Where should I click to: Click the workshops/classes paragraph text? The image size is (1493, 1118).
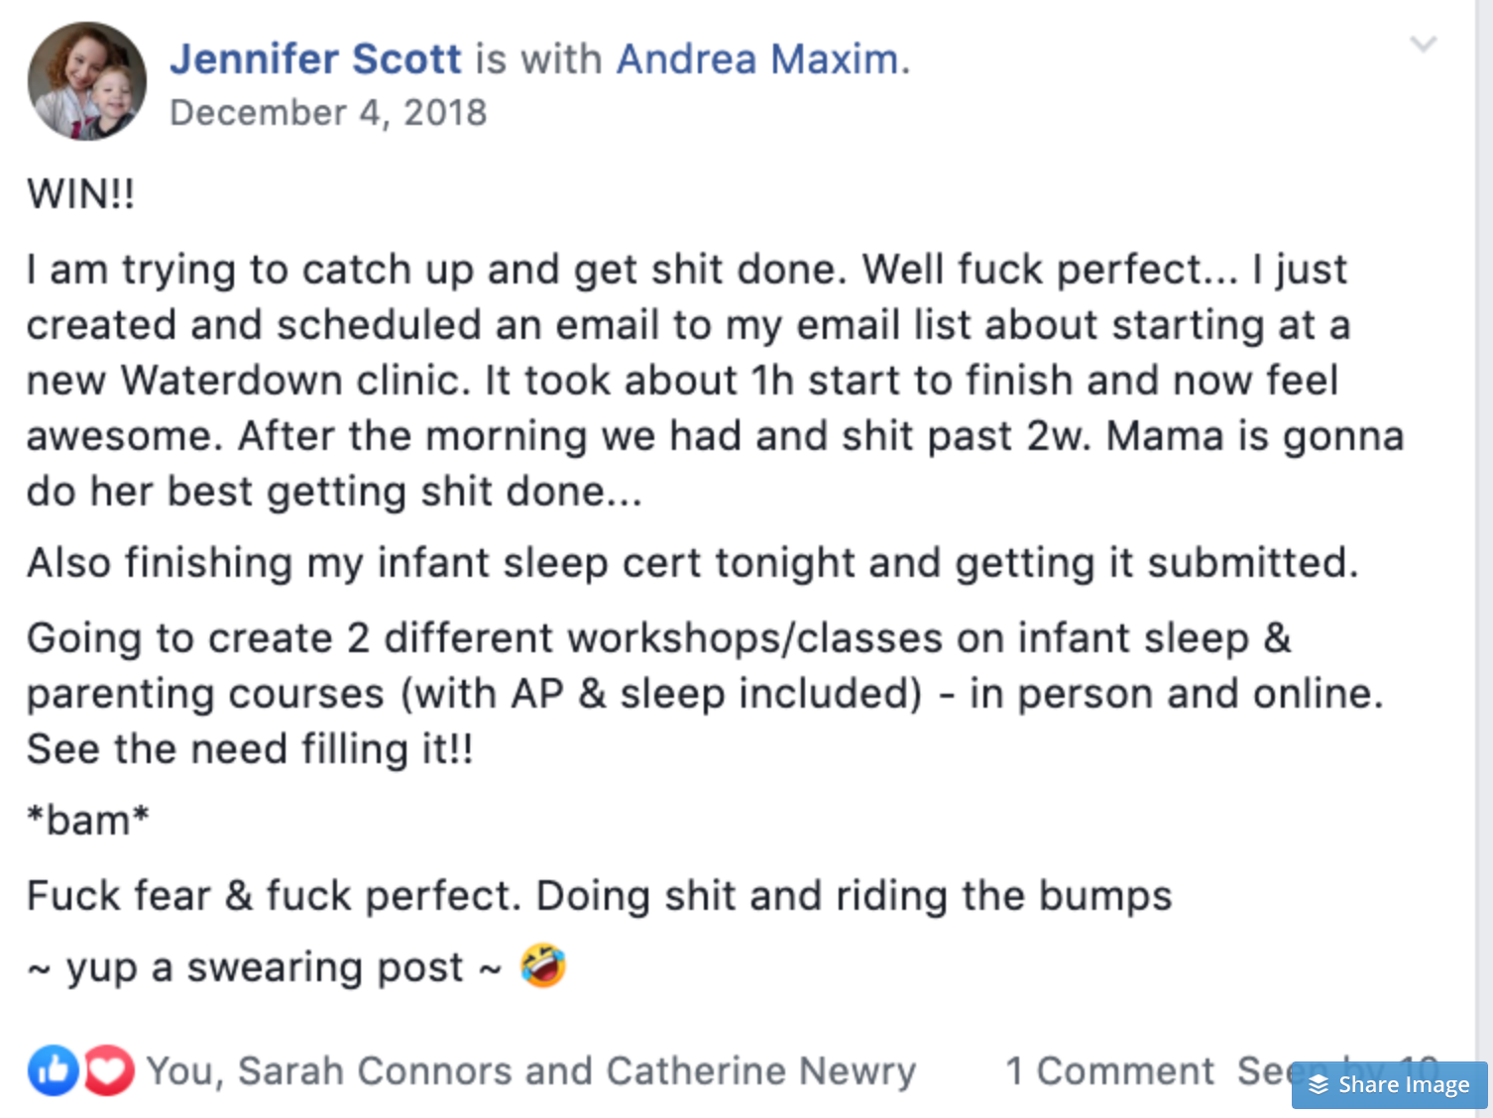pyautogui.click(x=694, y=694)
